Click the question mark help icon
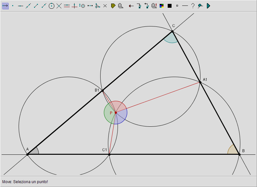Image resolution: width=257 pixels, height=187 pixels. (192, 6)
